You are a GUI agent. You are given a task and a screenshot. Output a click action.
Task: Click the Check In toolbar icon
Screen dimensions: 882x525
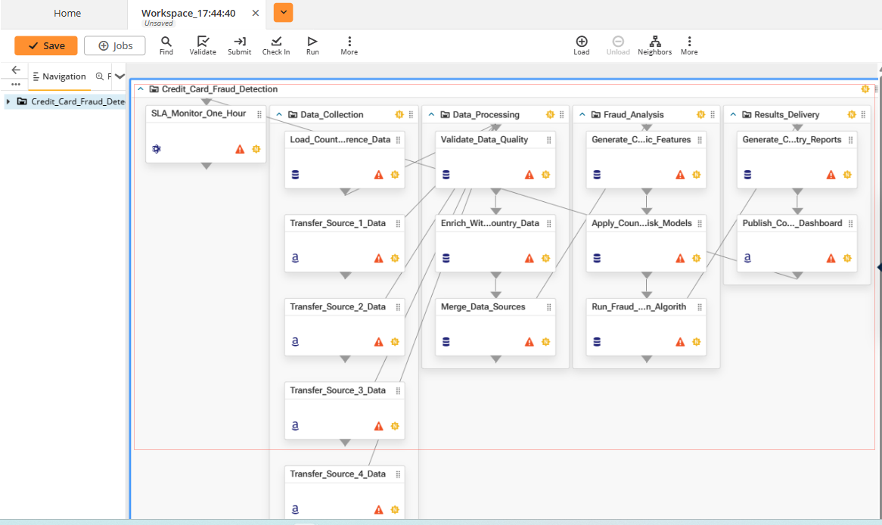[x=276, y=42]
